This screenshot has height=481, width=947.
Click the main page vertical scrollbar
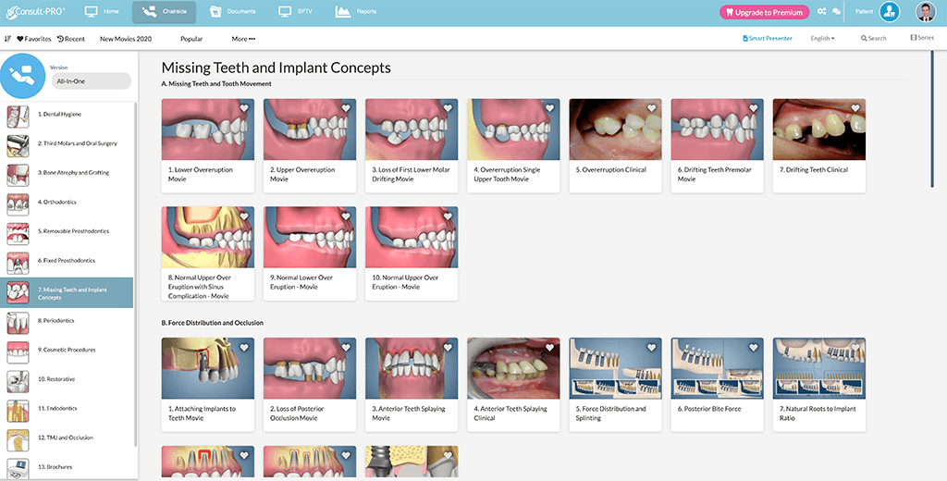click(932, 119)
